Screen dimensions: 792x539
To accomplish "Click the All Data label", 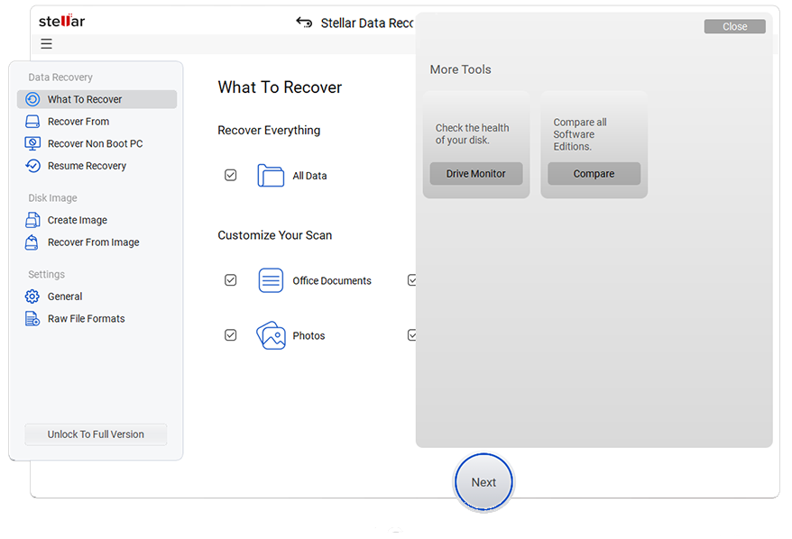I will click(309, 176).
